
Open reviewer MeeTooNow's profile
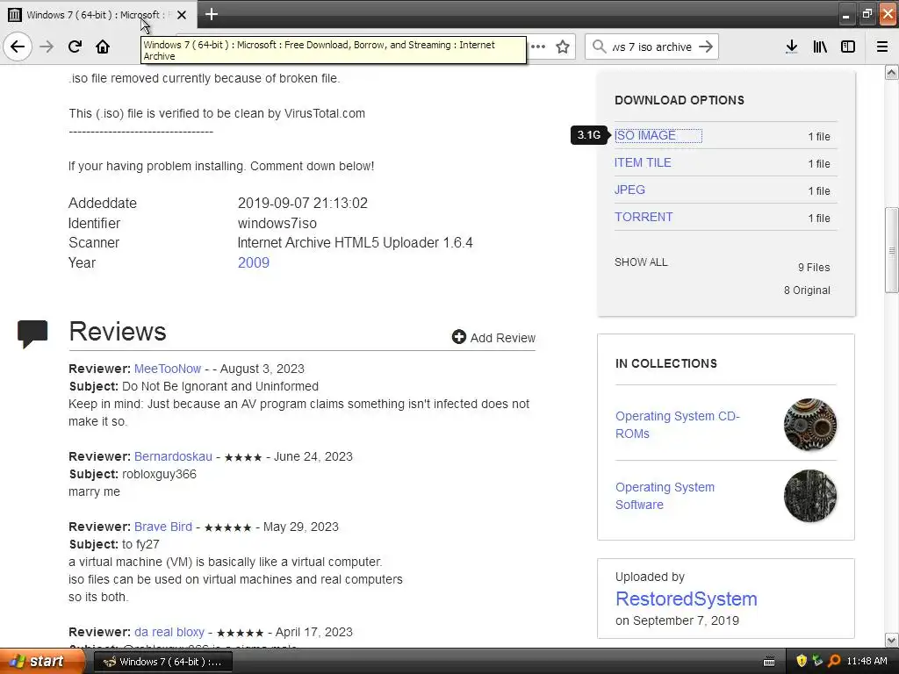[168, 369]
